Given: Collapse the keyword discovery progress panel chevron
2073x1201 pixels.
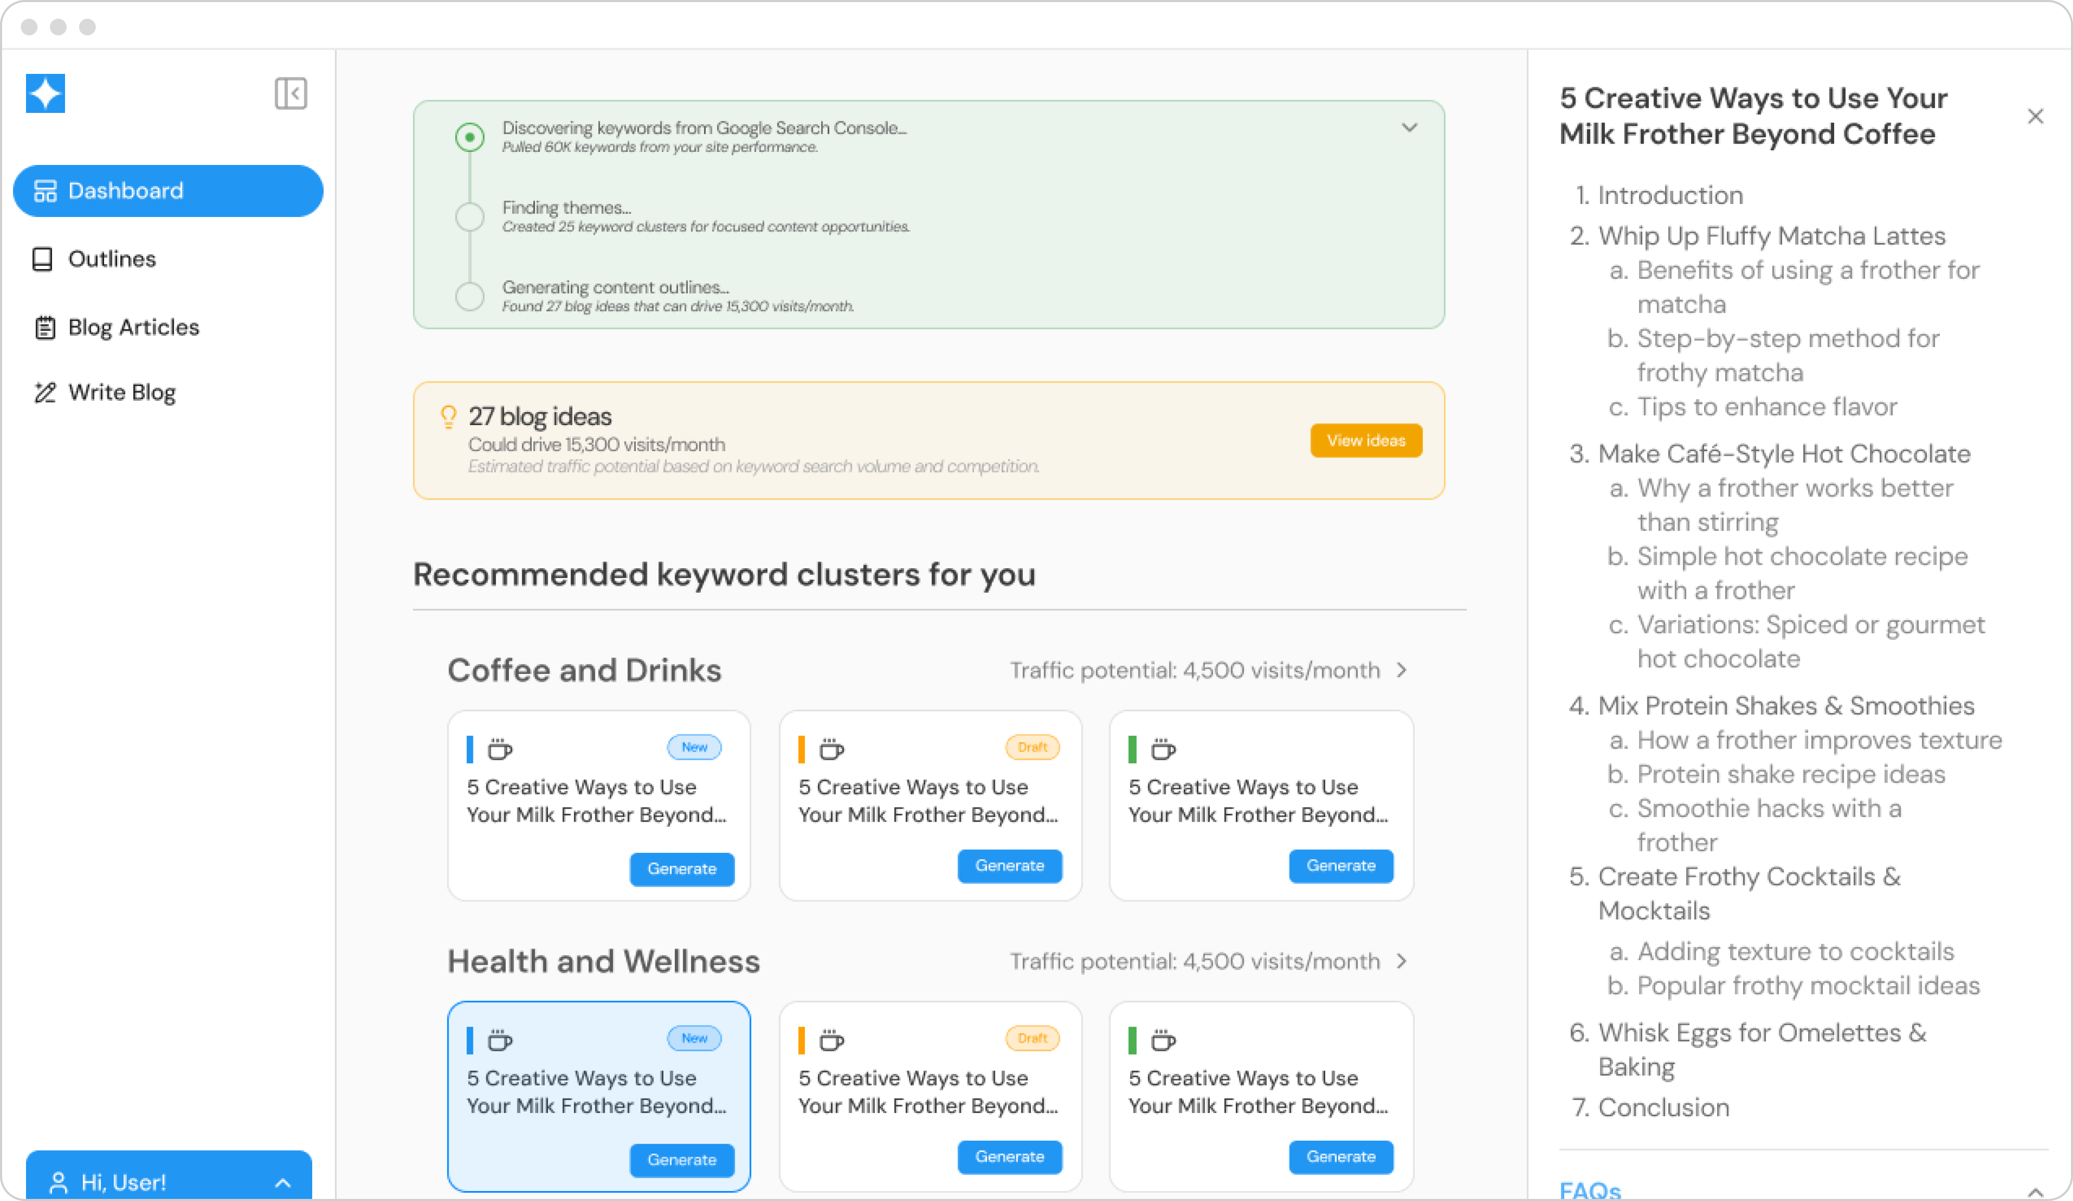Looking at the screenshot, I should (x=1409, y=127).
